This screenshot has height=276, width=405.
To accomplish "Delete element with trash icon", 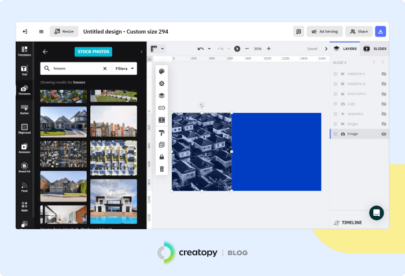I will click(161, 169).
